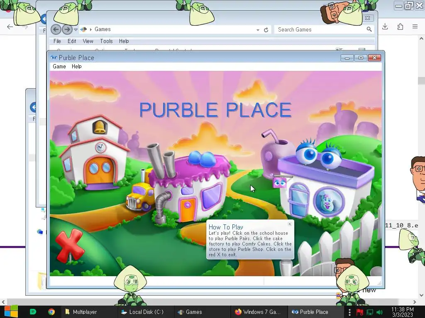Screen dimensions: 425x318
Task: Click the yellow truck by the cake factory
Action: (141, 196)
